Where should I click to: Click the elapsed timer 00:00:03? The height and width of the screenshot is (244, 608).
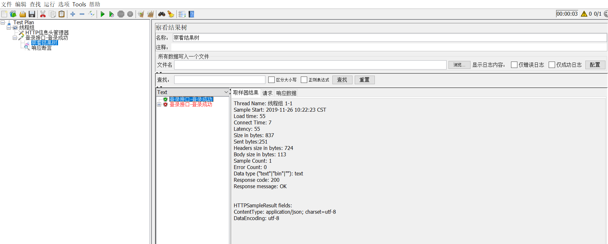[567, 14]
